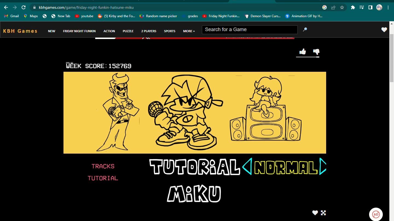Image resolution: width=394 pixels, height=221 pixels.
Task: Click the heart icon beside fullscreen button
Action: click(315, 213)
